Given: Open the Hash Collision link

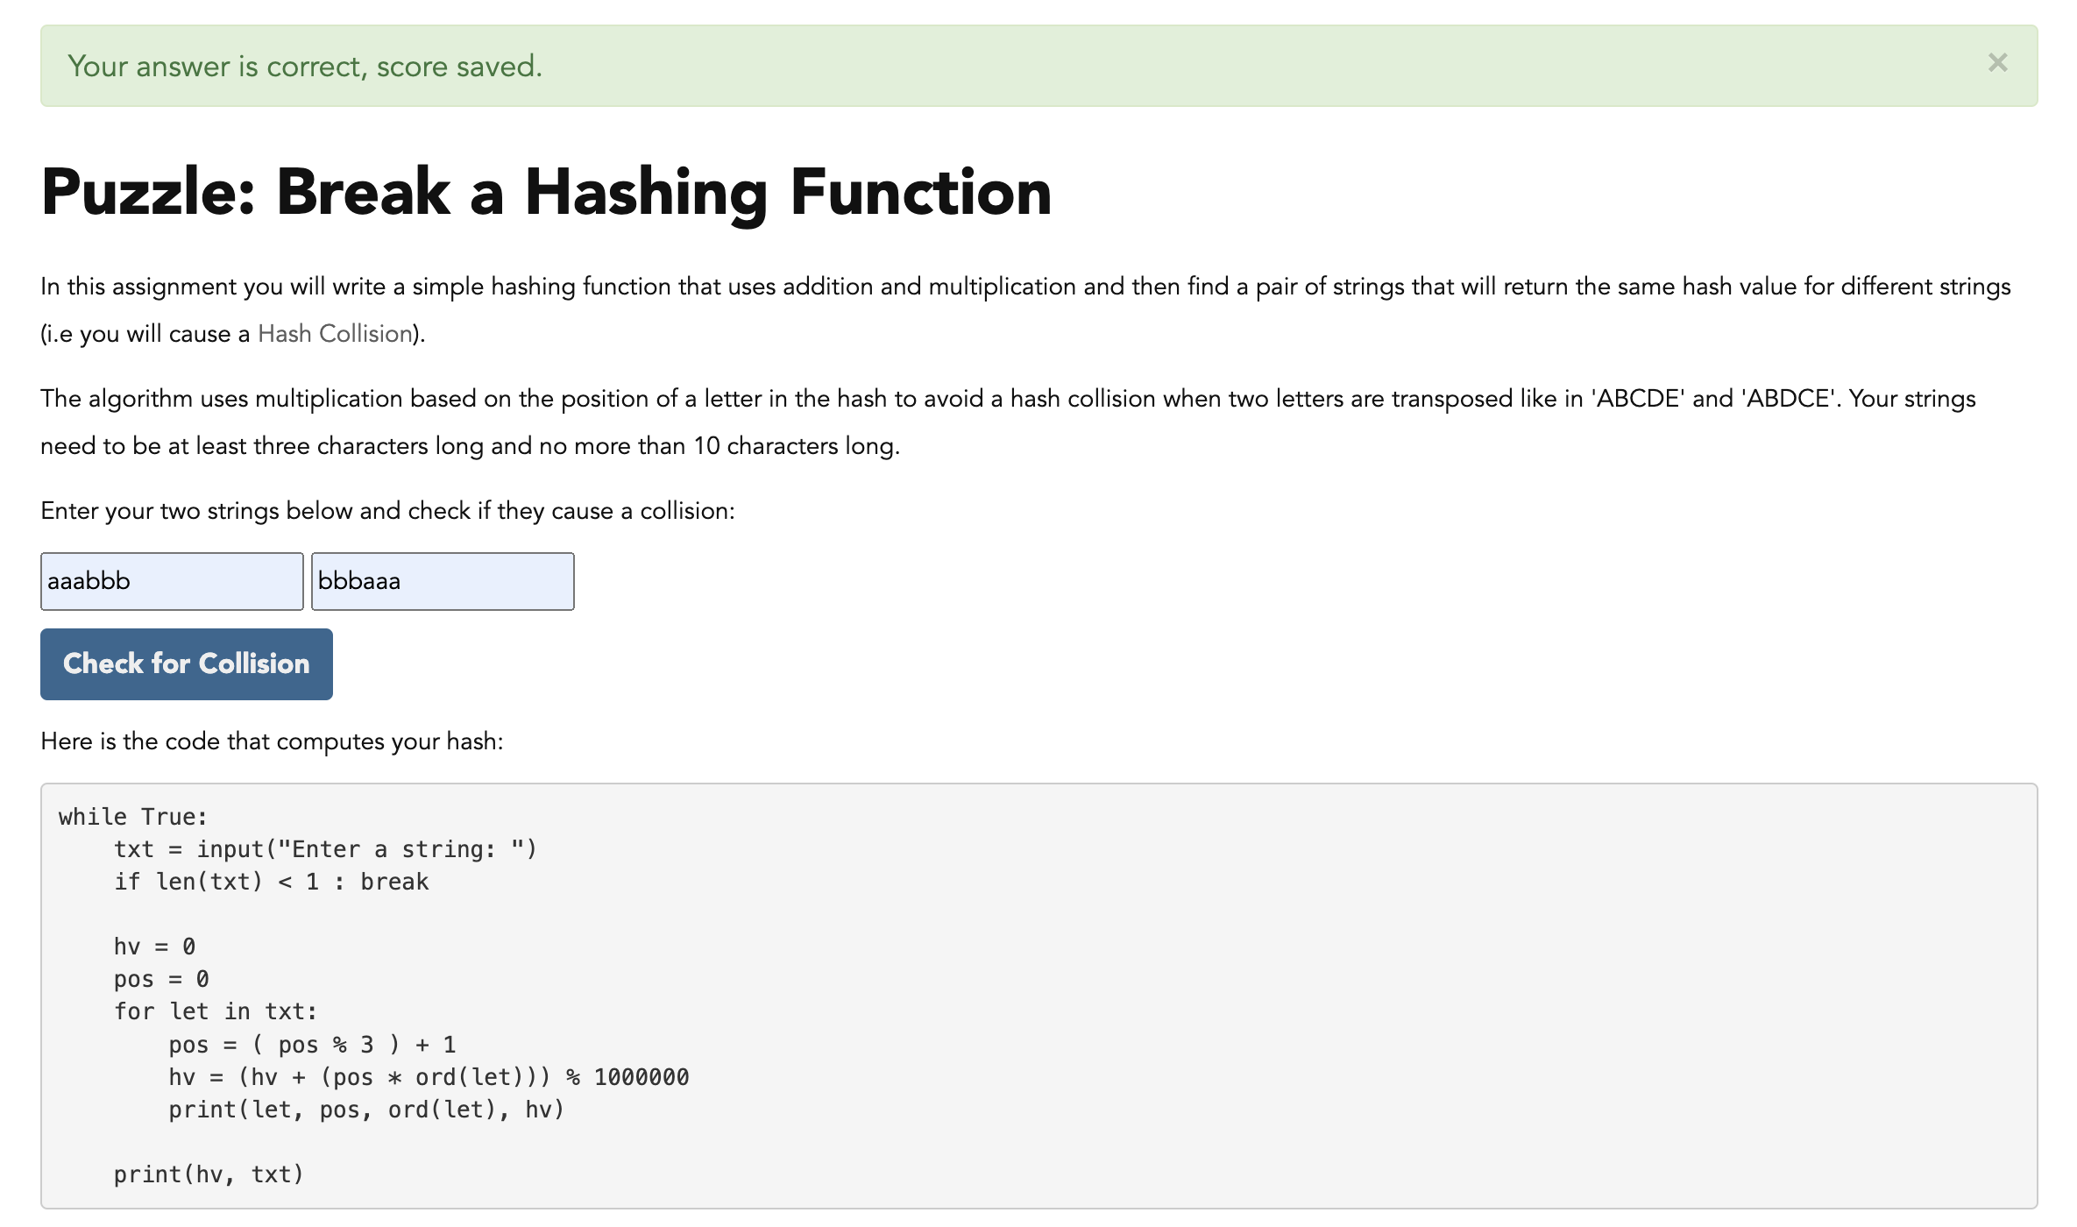Looking at the screenshot, I should coord(334,334).
